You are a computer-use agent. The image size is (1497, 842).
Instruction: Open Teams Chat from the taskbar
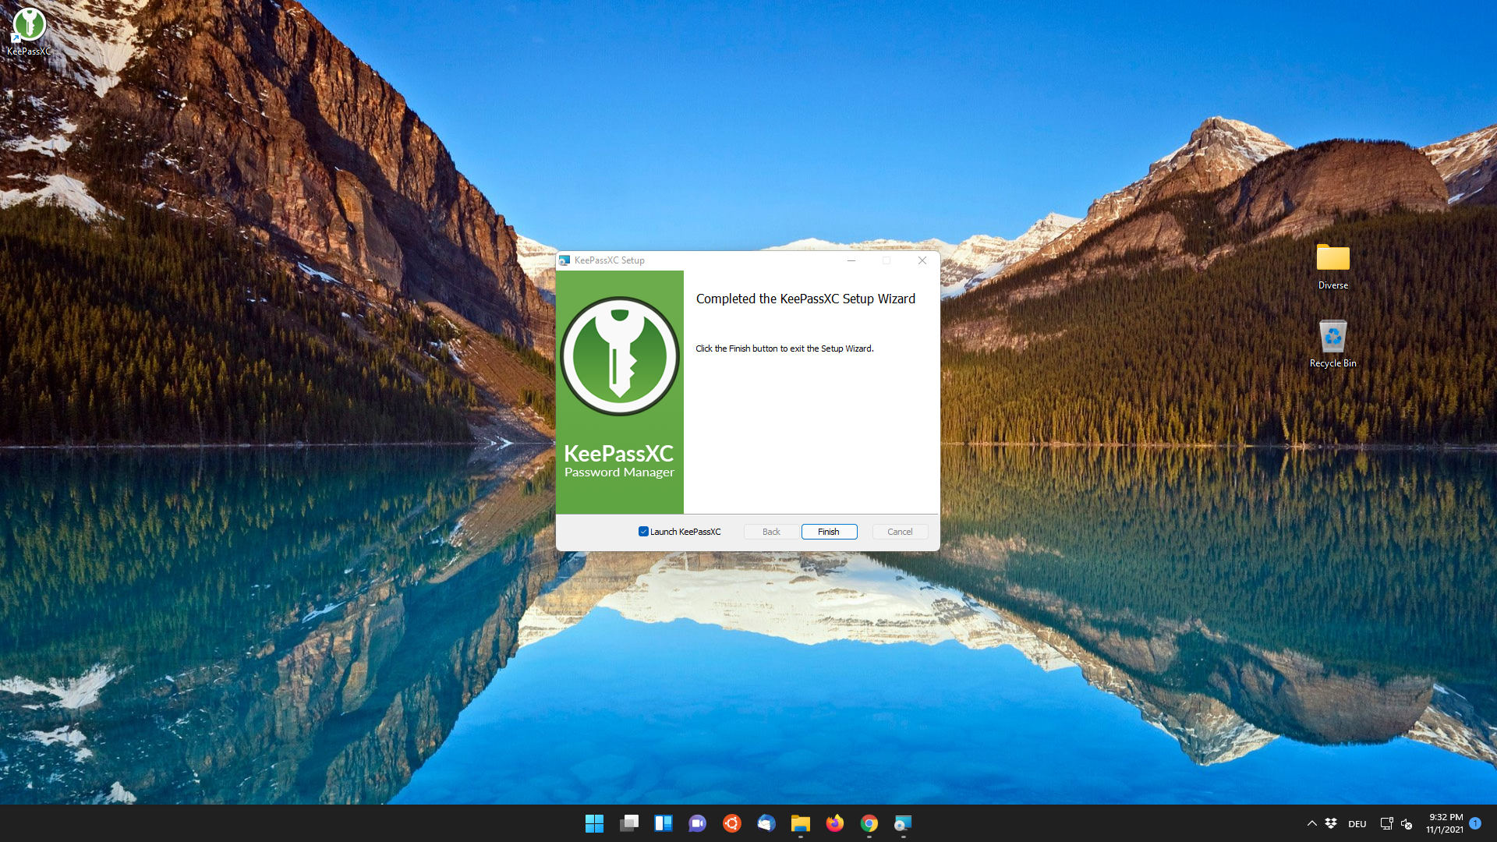point(698,823)
